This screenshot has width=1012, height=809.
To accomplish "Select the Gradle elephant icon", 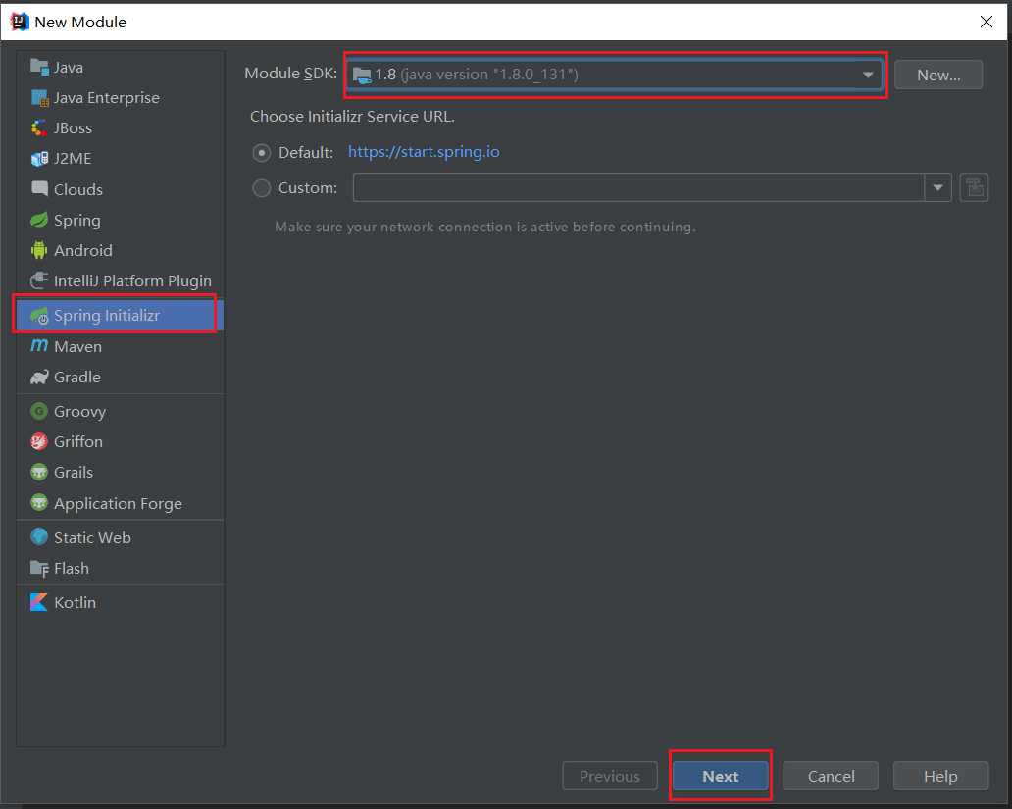I will click(x=39, y=377).
